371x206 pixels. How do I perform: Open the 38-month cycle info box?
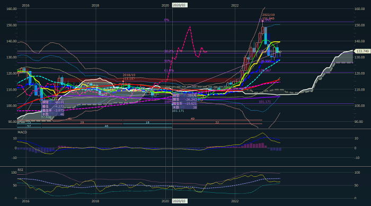point(184,102)
